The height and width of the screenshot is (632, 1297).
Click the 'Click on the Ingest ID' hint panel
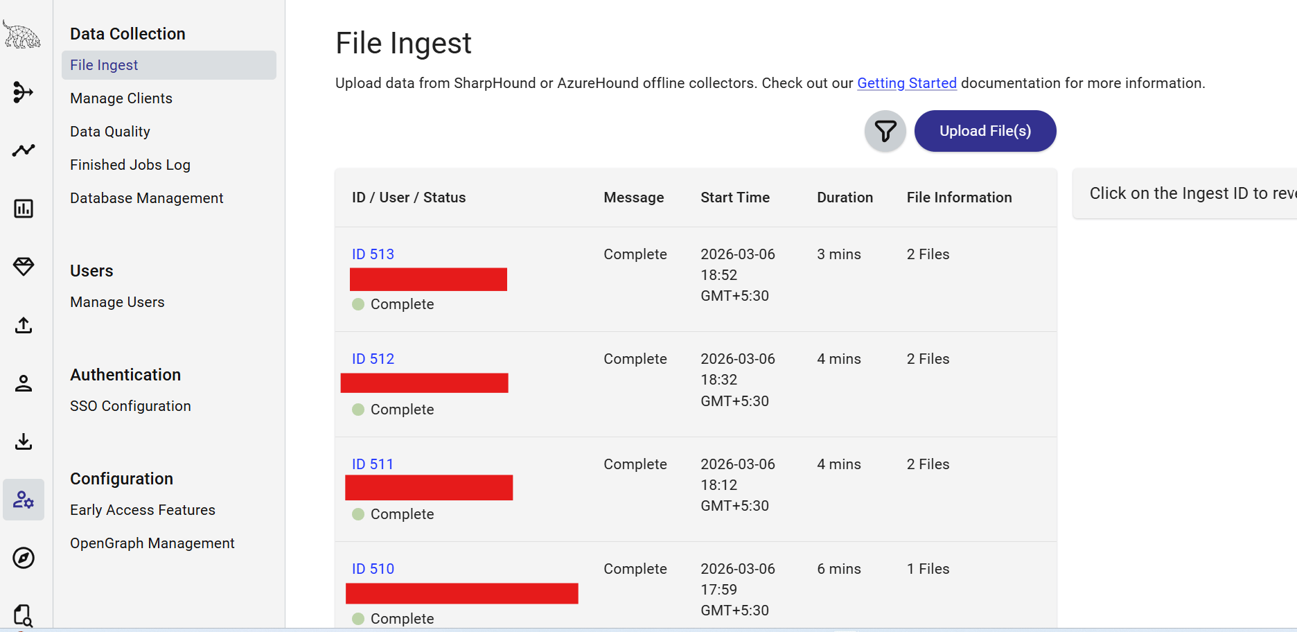tap(1185, 193)
